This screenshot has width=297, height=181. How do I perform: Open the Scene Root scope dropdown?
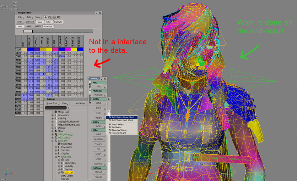52,103
